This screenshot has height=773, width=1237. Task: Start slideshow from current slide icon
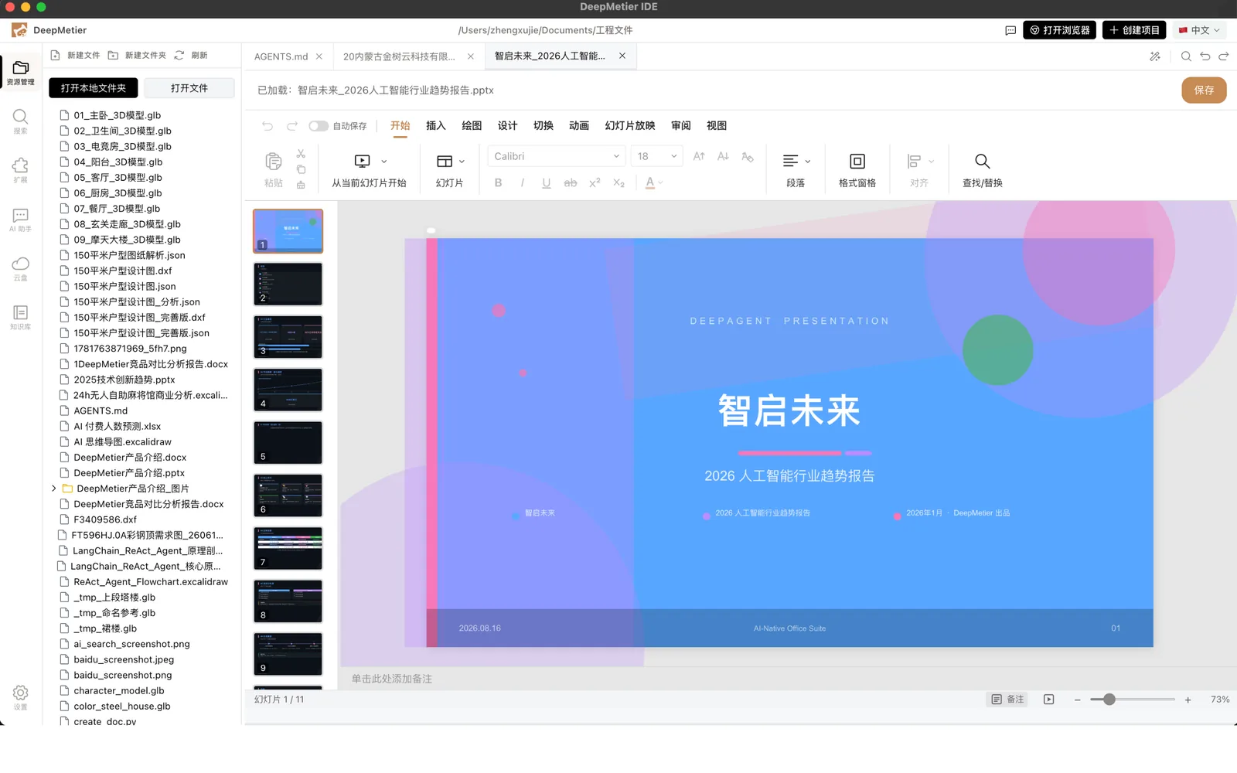click(362, 161)
